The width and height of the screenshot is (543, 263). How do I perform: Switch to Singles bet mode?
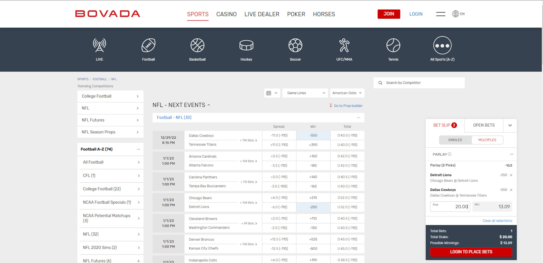455,140
